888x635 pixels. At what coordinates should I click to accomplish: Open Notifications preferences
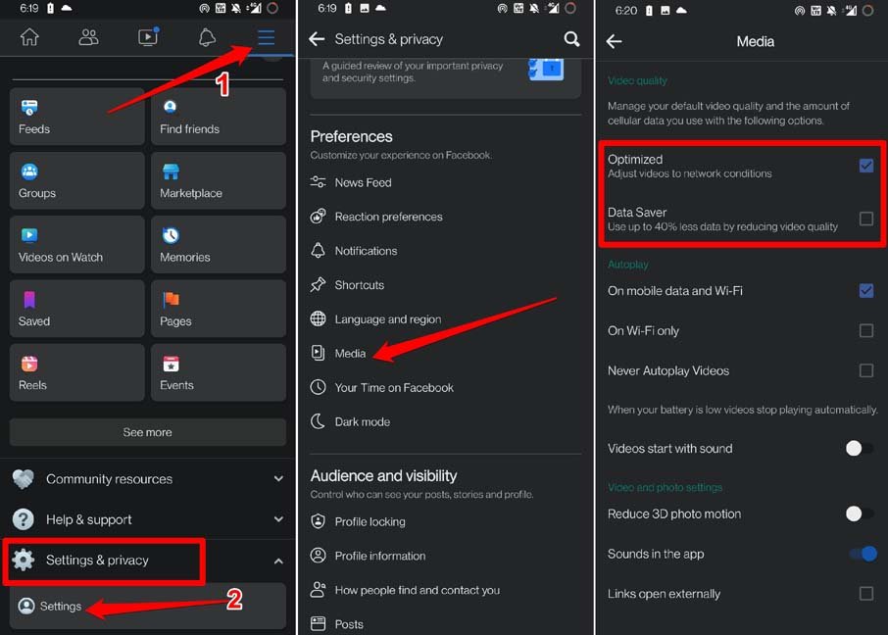tap(445, 251)
